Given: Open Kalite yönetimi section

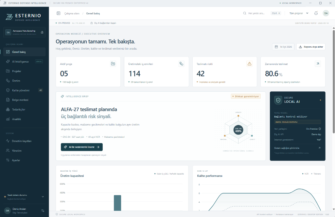Looking at the screenshot, I should tap(24, 90).
